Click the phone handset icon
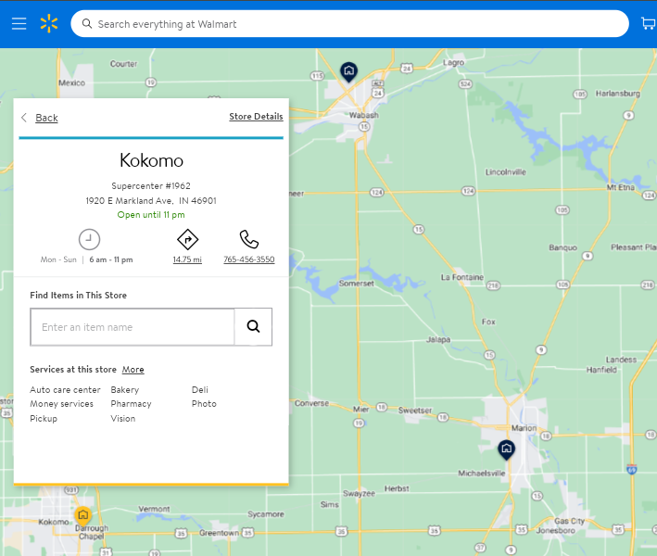The height and width of the screenshot is (556, 657). [249, 239]
